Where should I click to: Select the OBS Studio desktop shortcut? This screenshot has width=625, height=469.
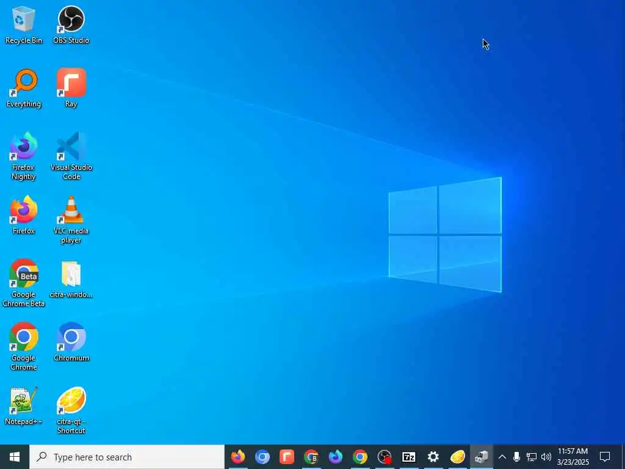click(x=71, y=24)
